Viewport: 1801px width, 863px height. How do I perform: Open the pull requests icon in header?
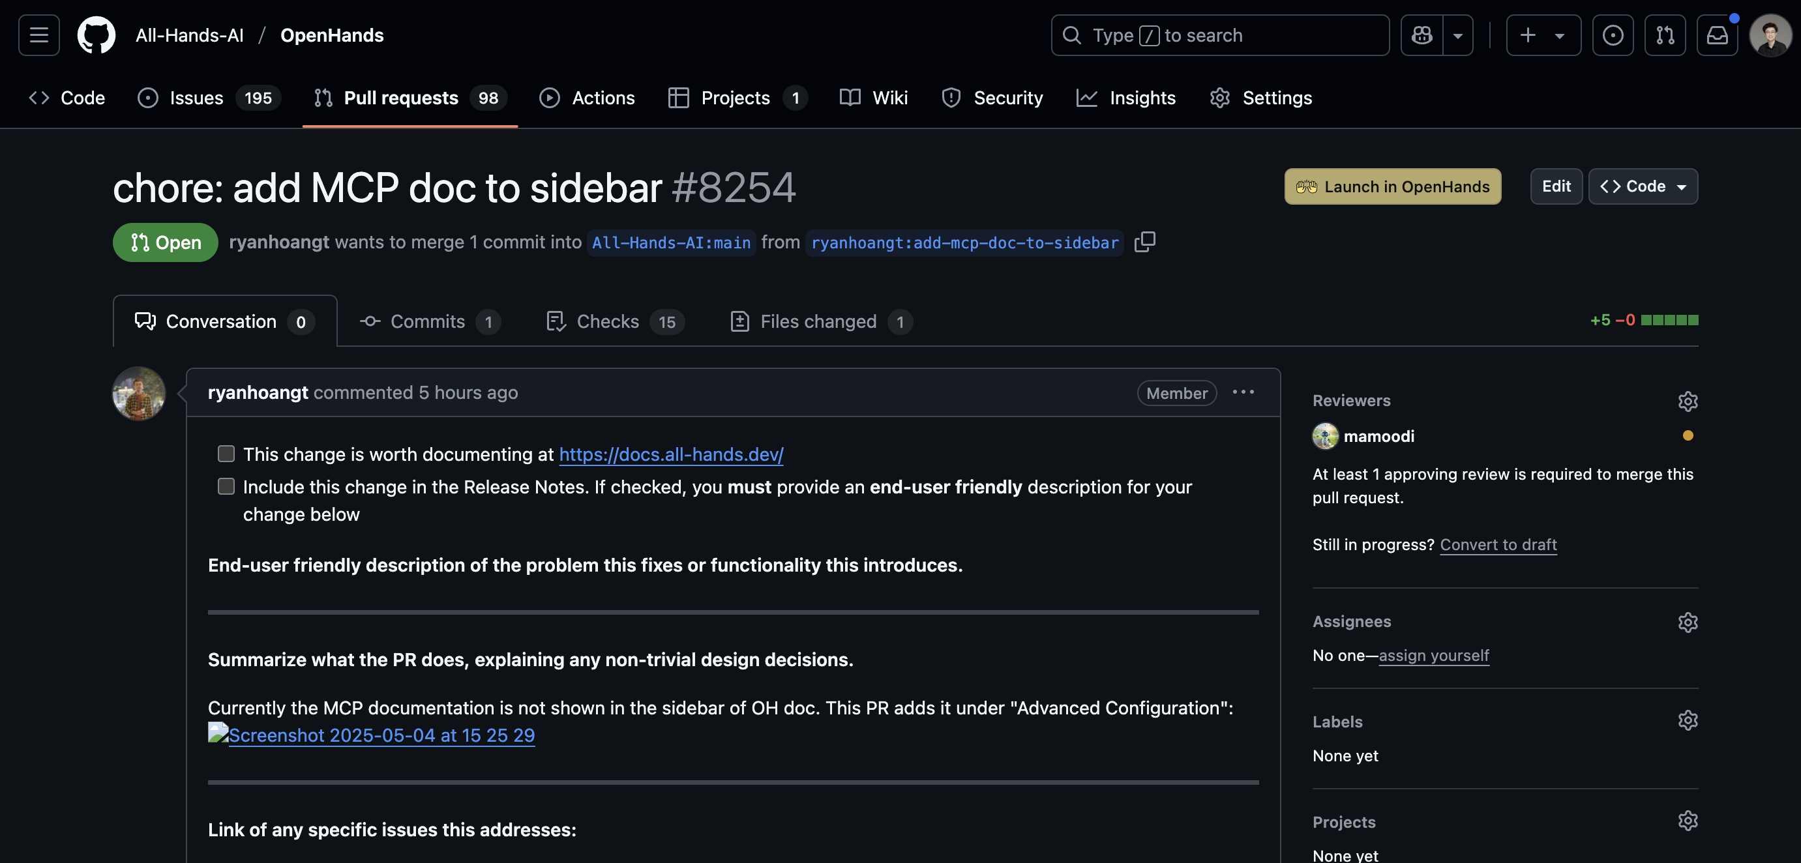point(1665,35)
